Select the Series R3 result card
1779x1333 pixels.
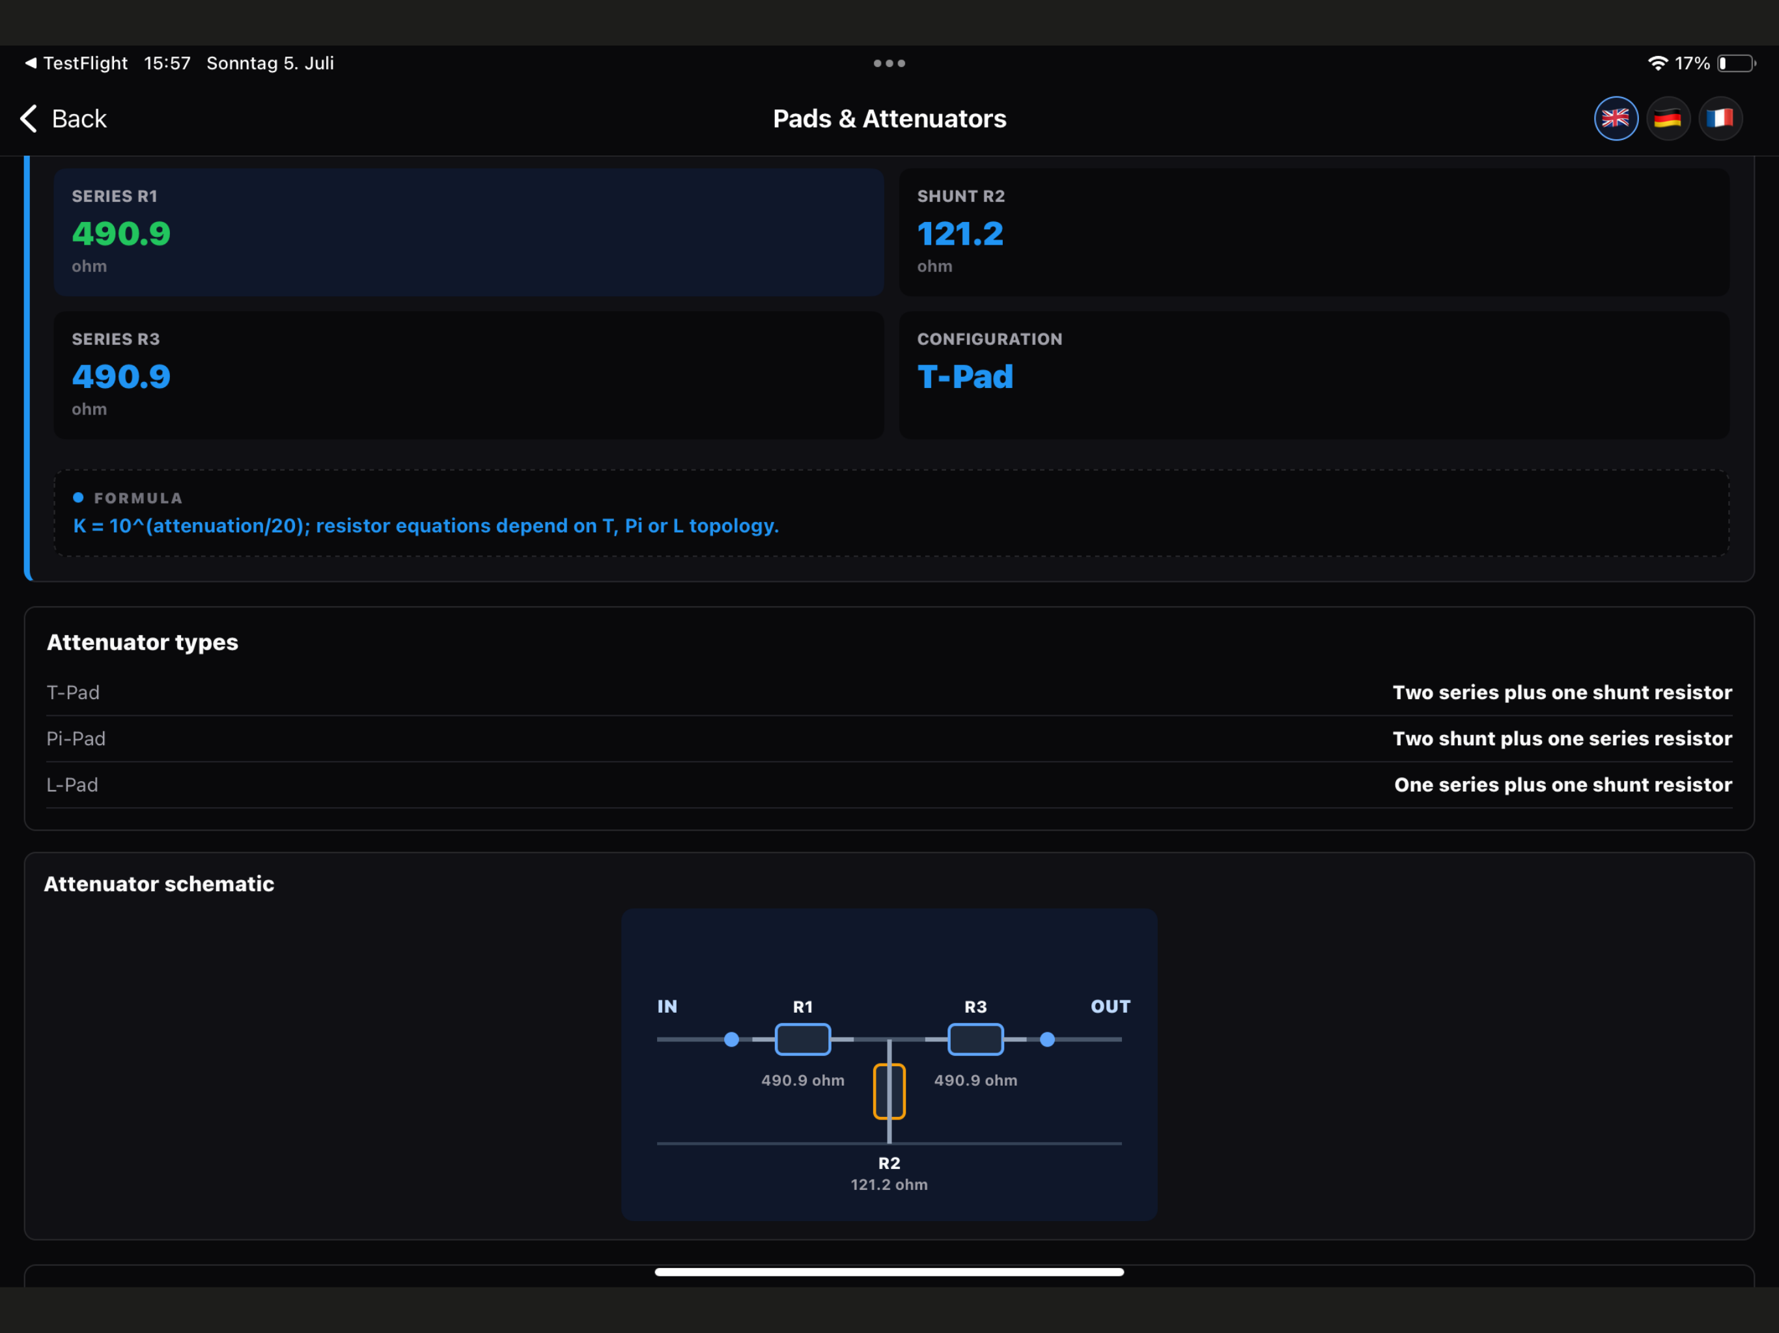click(469, 375)
